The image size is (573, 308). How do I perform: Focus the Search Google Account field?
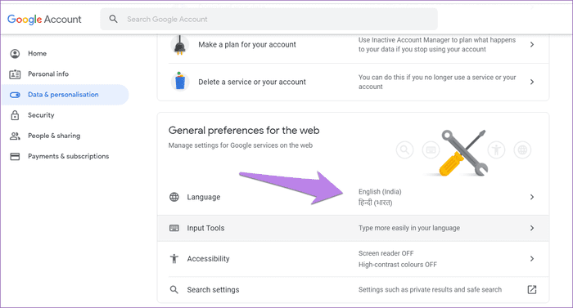269,19
